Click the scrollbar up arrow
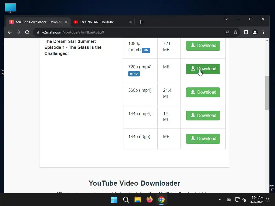Image resolution: width=275 pixels, height=206 pixels. click(267, 41)
